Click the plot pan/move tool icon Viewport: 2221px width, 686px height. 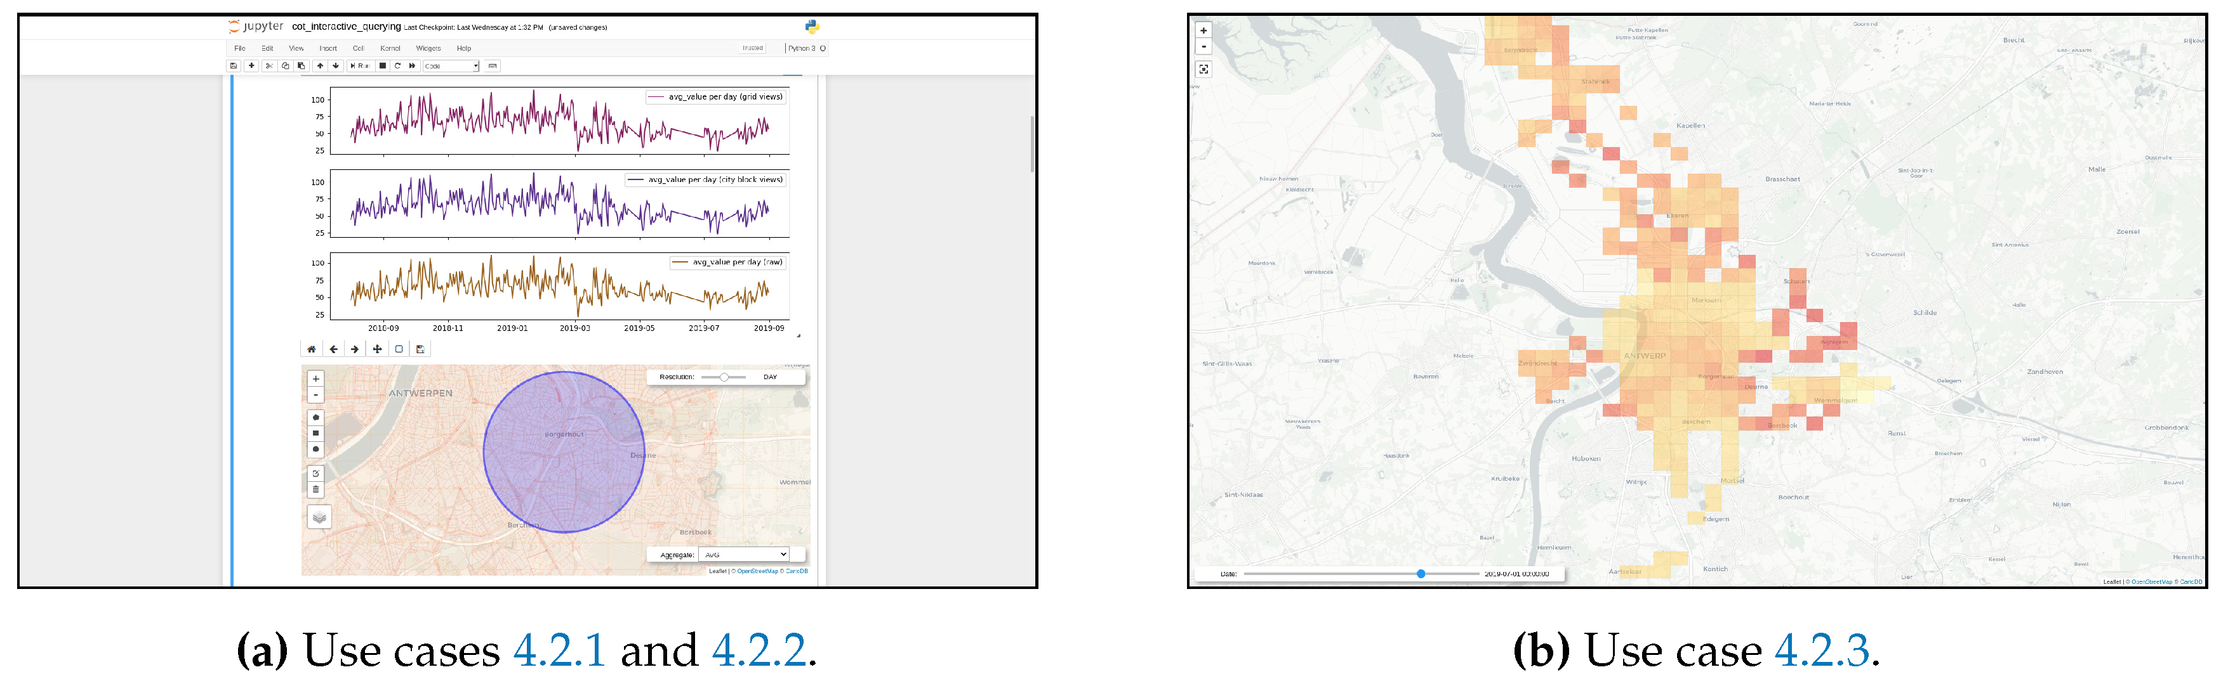377,349
